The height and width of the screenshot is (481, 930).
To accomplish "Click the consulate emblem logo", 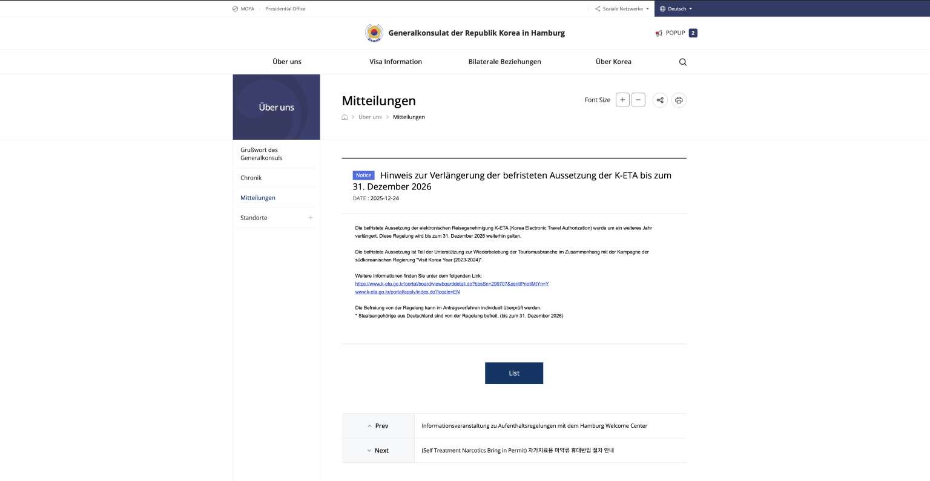I will [x=374, y=33].
